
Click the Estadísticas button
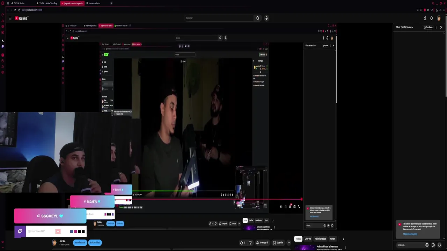80,243
